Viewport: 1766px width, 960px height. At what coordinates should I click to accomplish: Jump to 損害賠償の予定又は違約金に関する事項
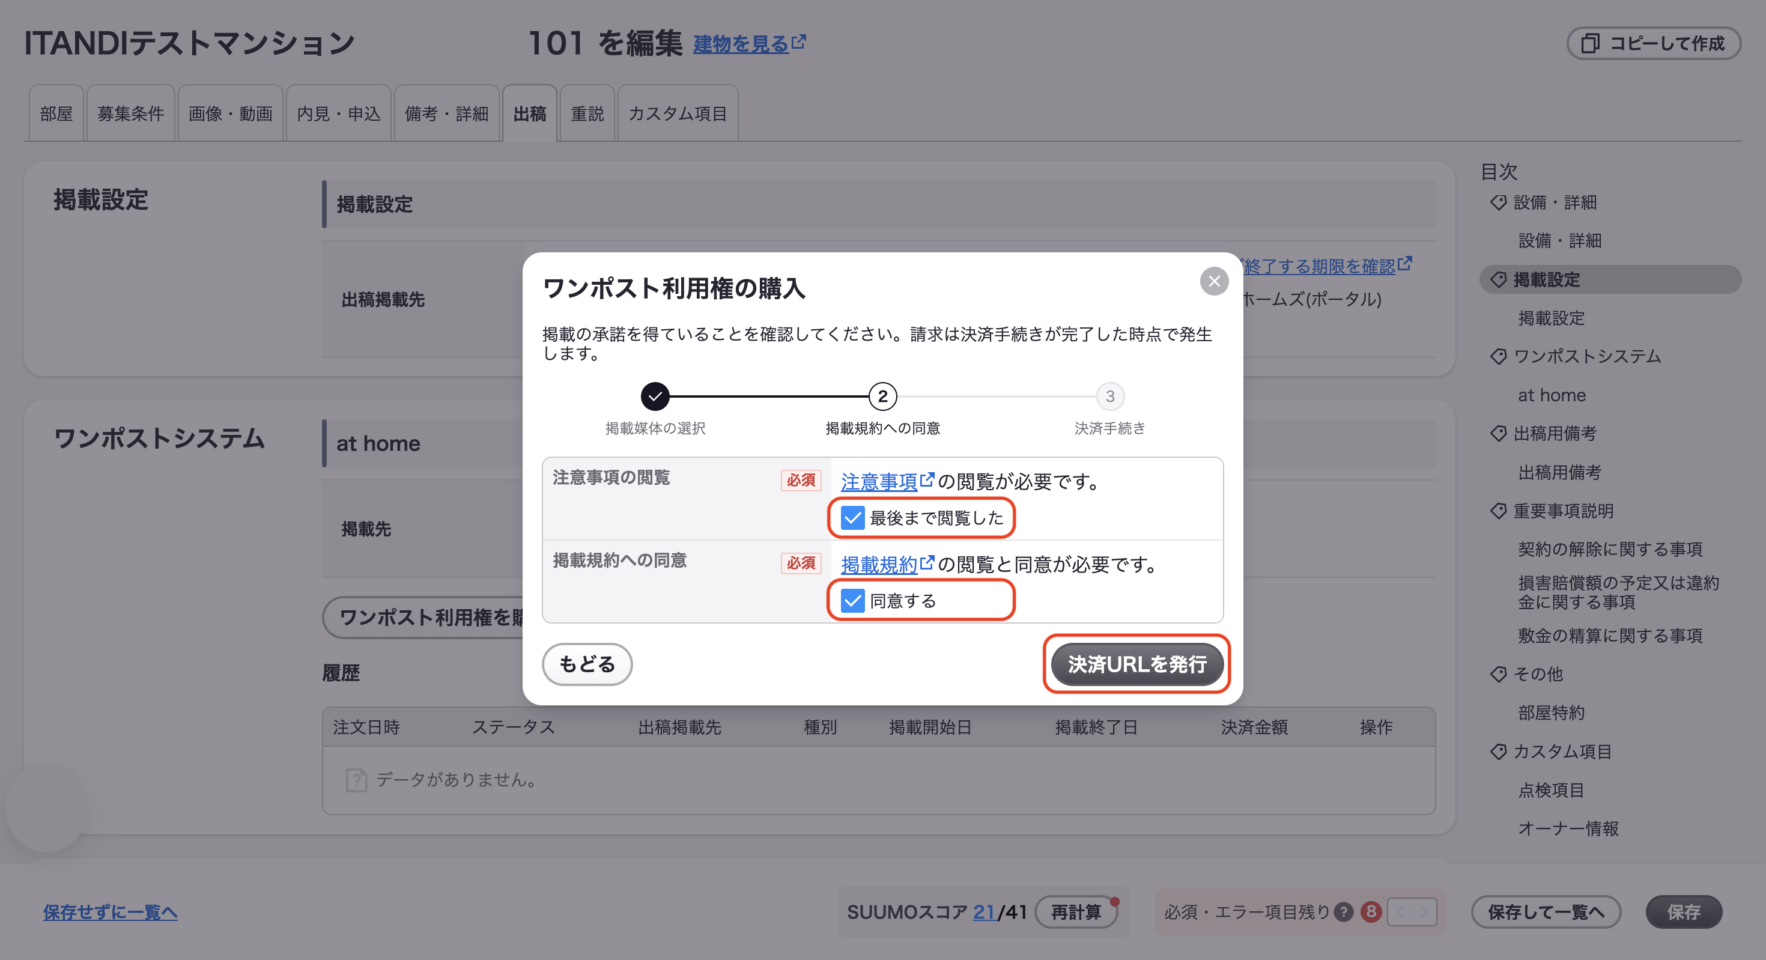1618,592
